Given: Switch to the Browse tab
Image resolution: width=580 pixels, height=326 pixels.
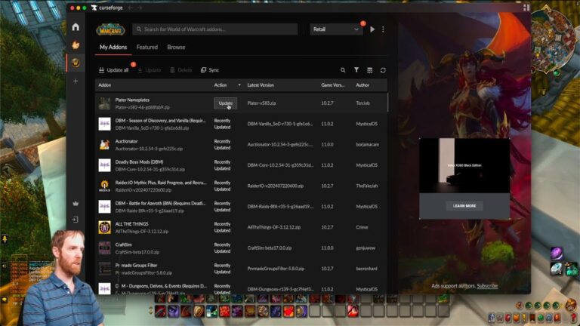Looking at the screenshot, I should 176,48.
